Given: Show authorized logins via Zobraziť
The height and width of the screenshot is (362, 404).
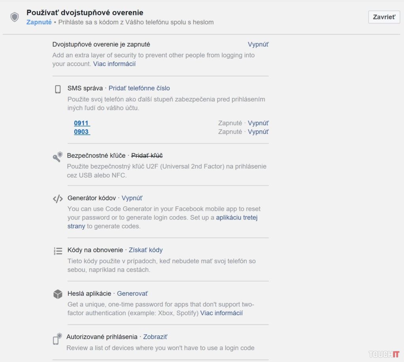Looking at the screenshot, I should (155, 337).
